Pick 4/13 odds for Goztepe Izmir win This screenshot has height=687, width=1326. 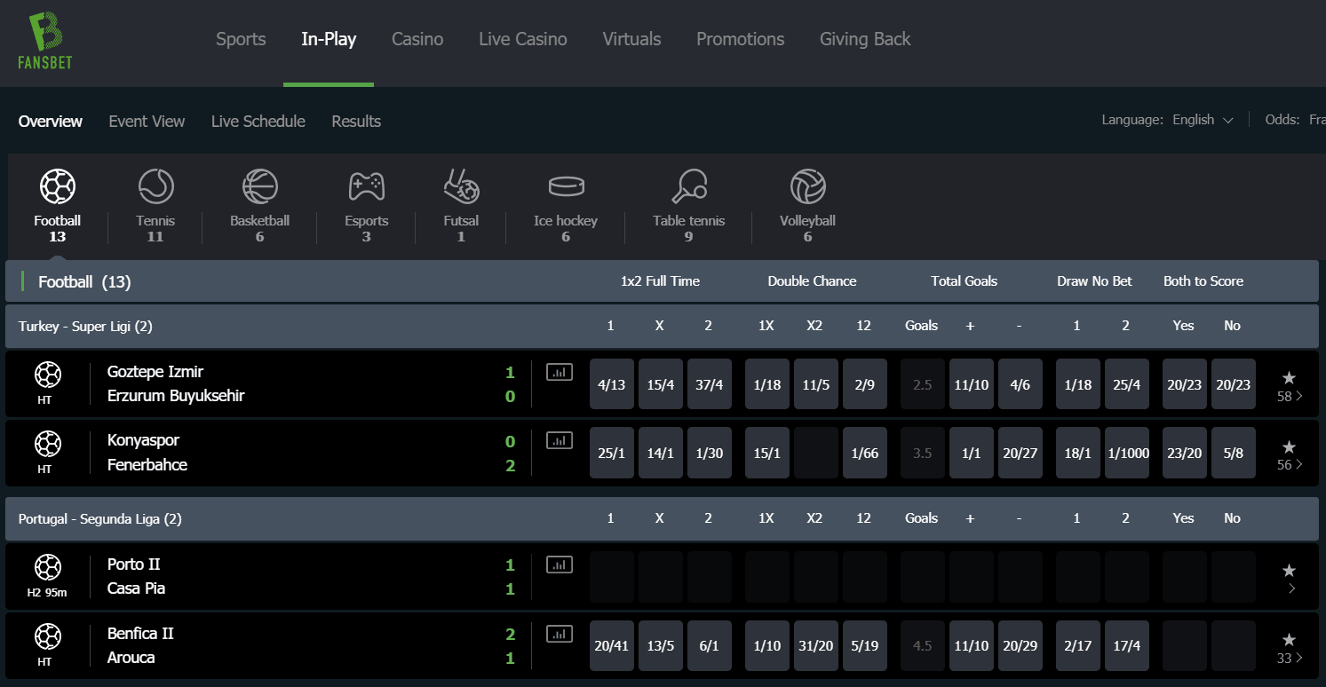pos(611,384)
